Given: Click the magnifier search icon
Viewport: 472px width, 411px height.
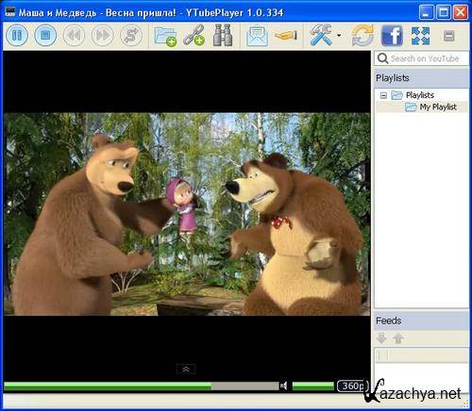Looking at the screenshot, I should click(382, 58).
